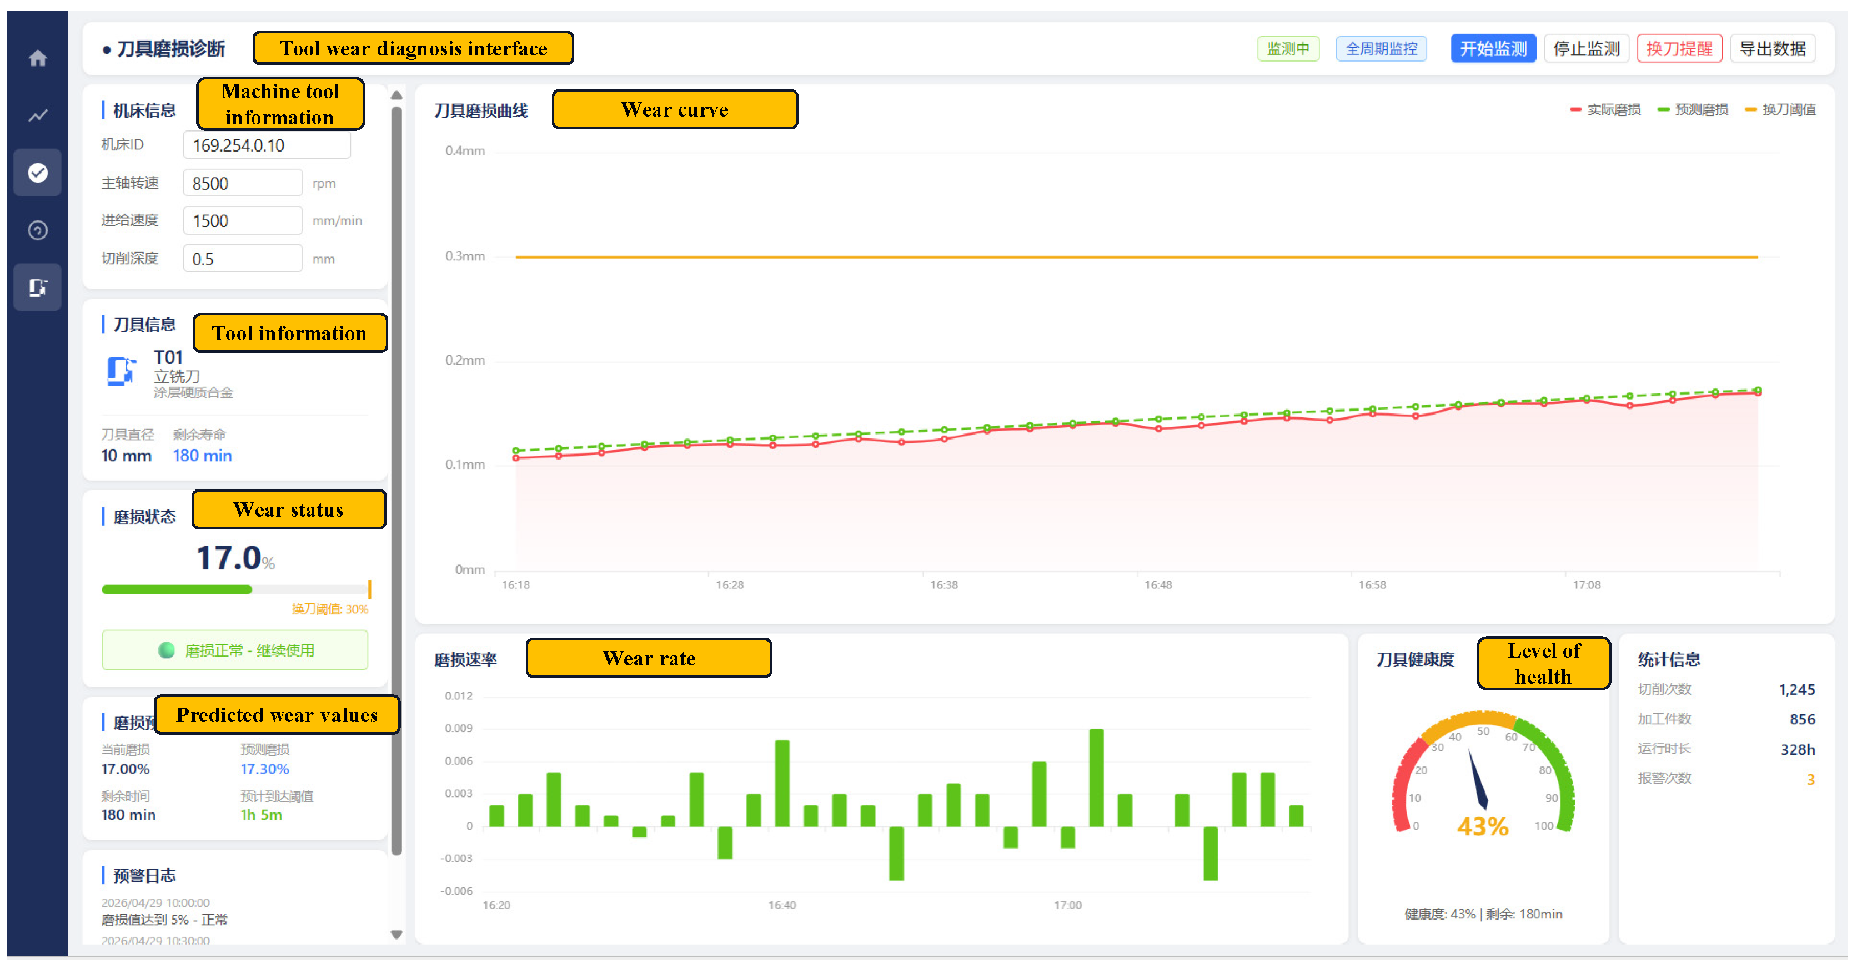Open the home icon in sidebar
Screen dimensions: 1857x969
pyautogui.click(x=38, y=58)
